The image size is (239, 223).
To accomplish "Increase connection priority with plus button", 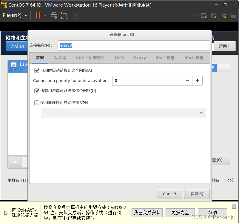I will pyautogui.click(x=198, y=81).
